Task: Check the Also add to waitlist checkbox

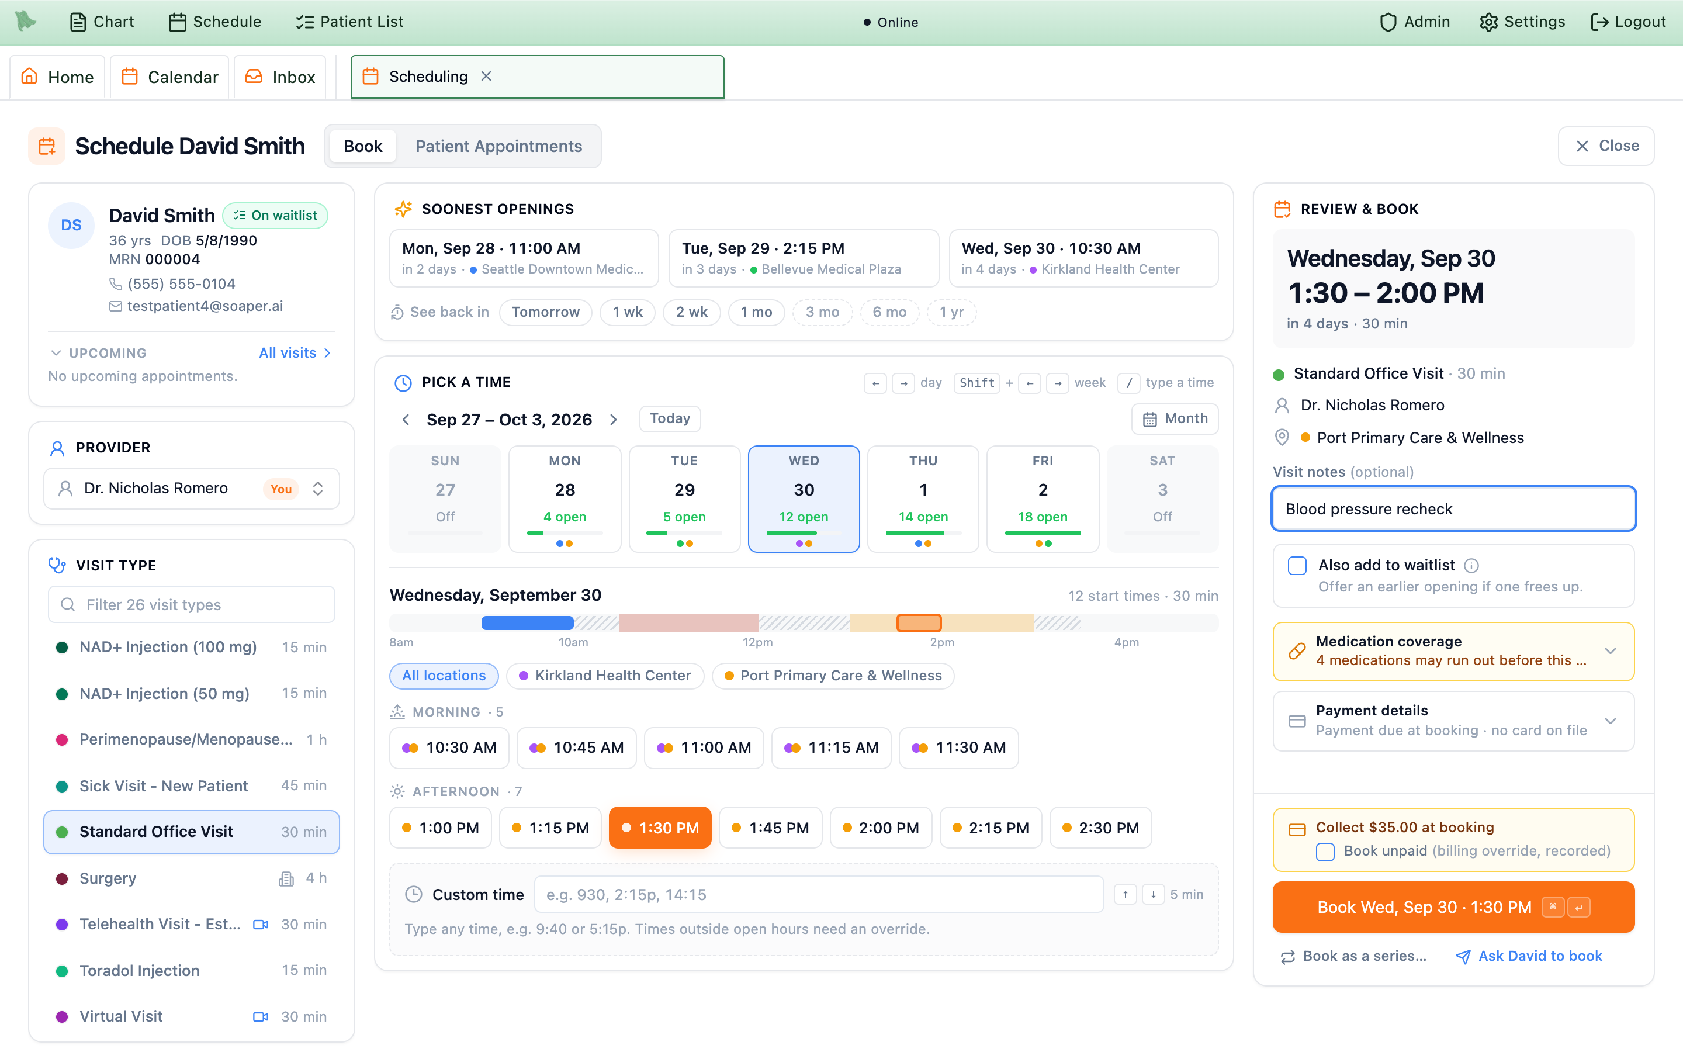Action: click(1297, 566)
